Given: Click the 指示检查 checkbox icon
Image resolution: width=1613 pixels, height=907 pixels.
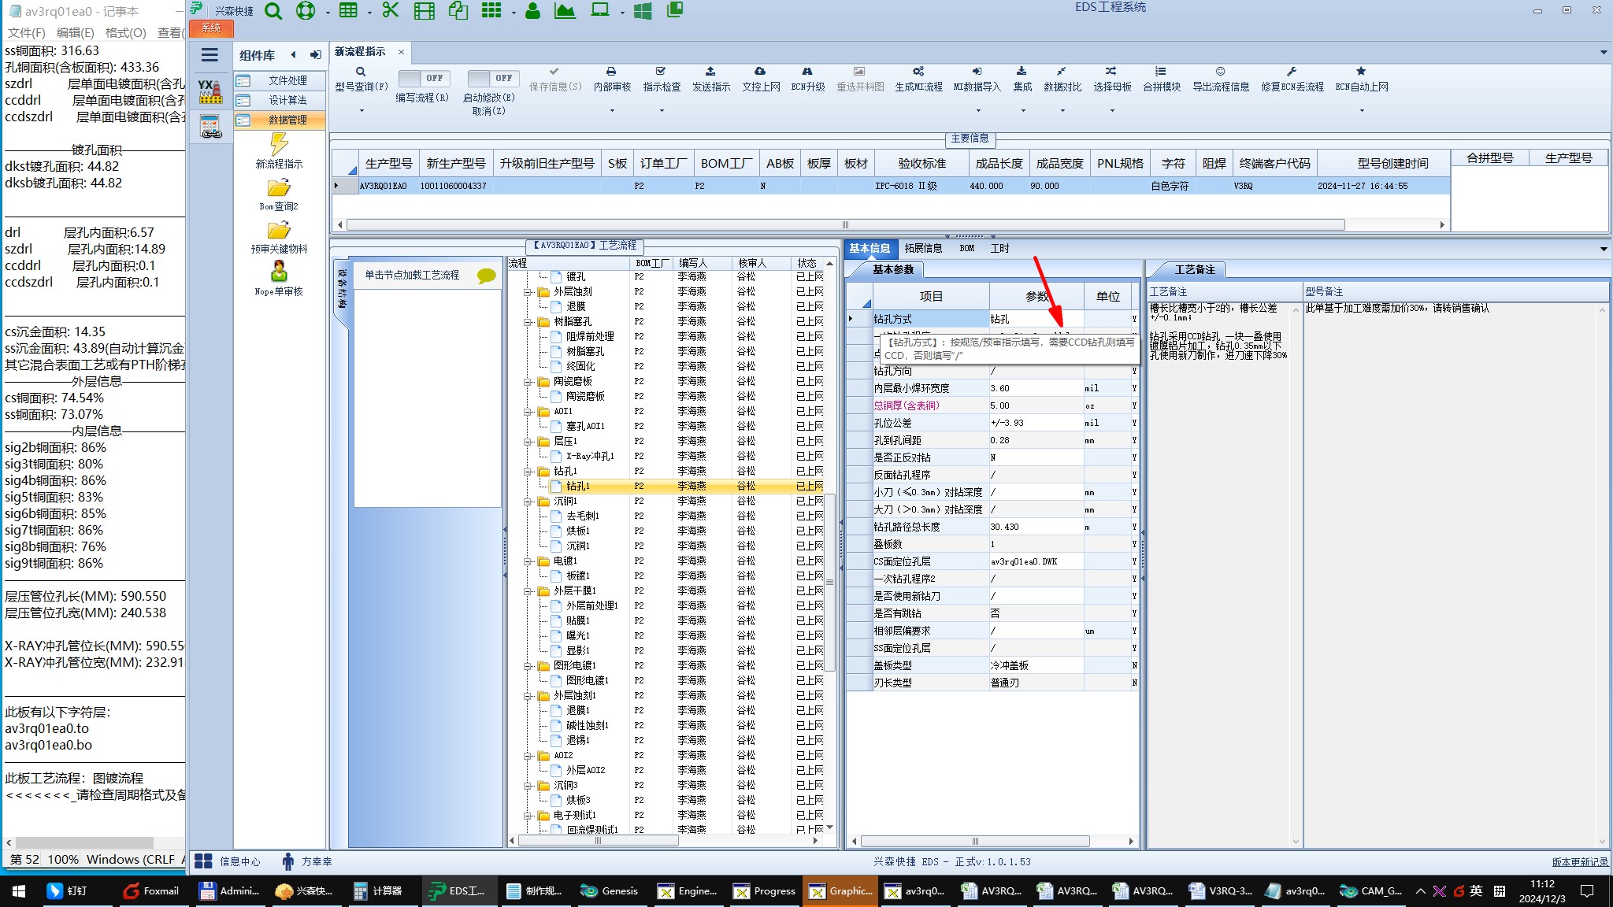Looking at the screenshot, I should [x=661, y=72].
